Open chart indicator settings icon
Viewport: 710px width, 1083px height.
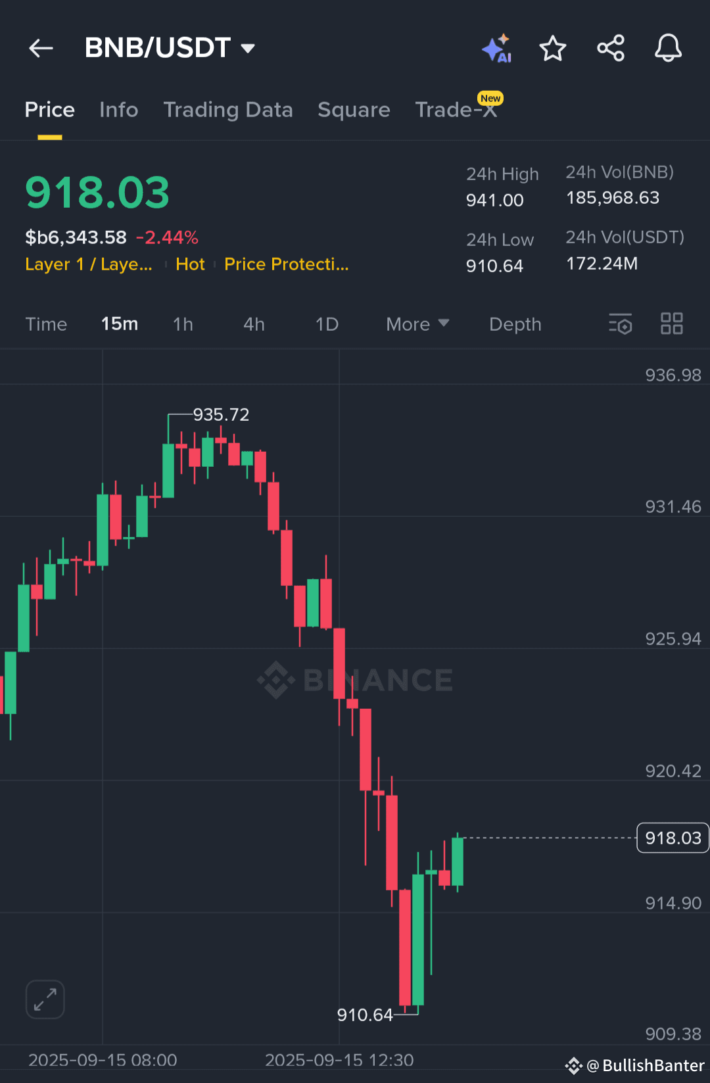point(620,324)
